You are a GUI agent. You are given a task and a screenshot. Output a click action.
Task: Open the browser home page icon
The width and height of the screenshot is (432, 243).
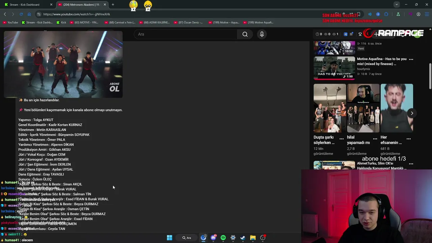(29, 14)
